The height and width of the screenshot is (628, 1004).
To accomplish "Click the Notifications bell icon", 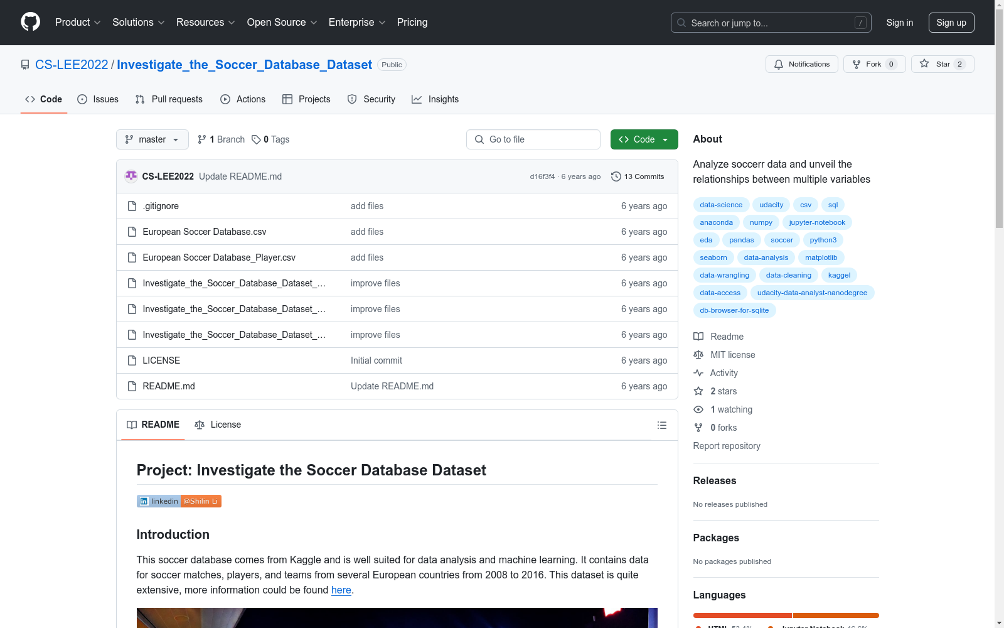I will [779, 64].
